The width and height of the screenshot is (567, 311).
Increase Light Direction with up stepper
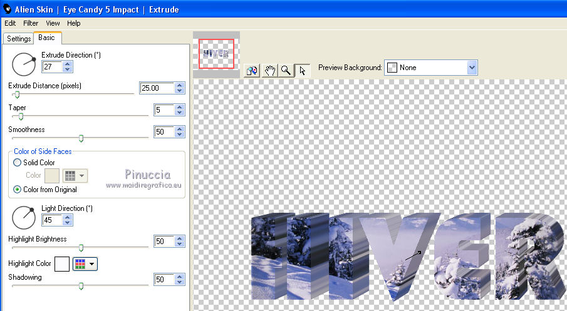coord(67,217)
